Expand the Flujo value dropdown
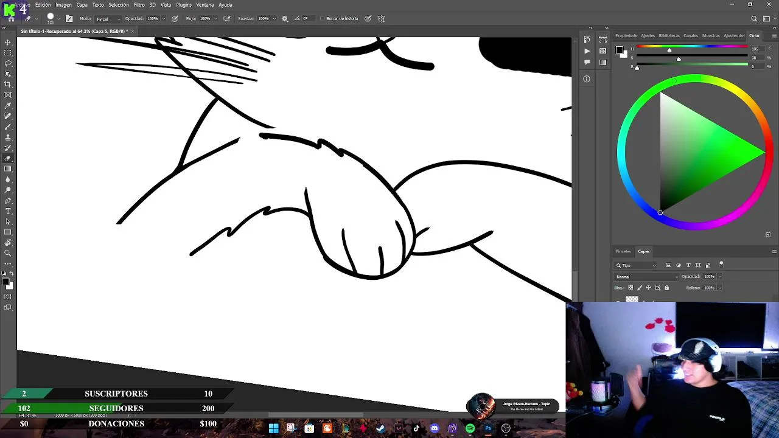The image size is (779, 438). [216, 19]
